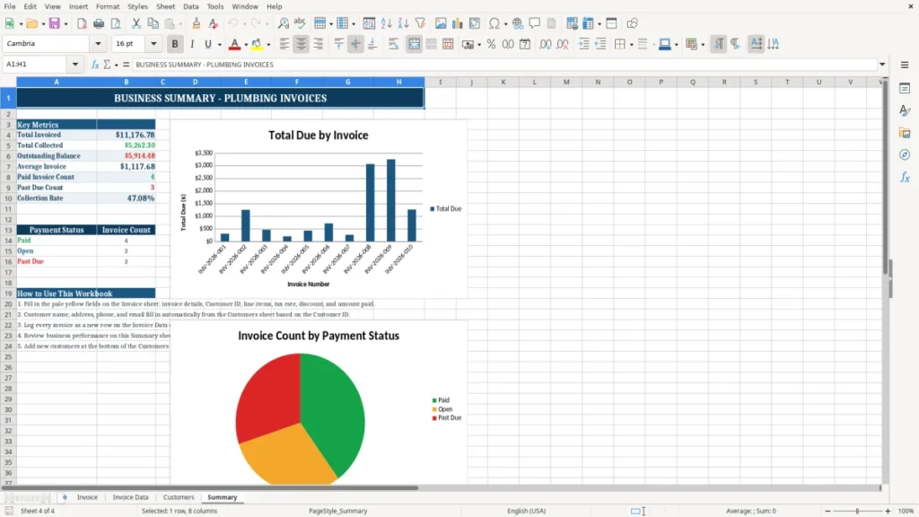Toggle Bold formatting
Viewport: 919px width, 517px height.
point(175,44)
